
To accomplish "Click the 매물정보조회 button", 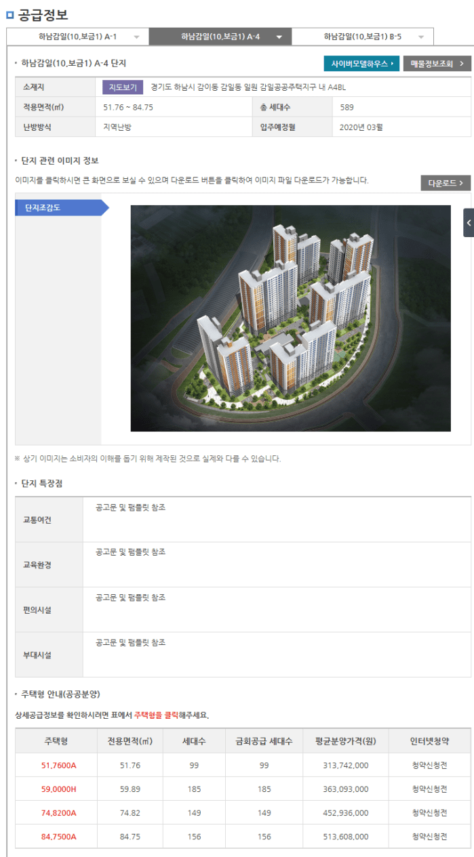I will (x=437, y=64).
